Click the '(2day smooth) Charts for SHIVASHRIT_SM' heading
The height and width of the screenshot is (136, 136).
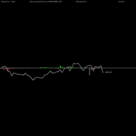pos(45,2)
